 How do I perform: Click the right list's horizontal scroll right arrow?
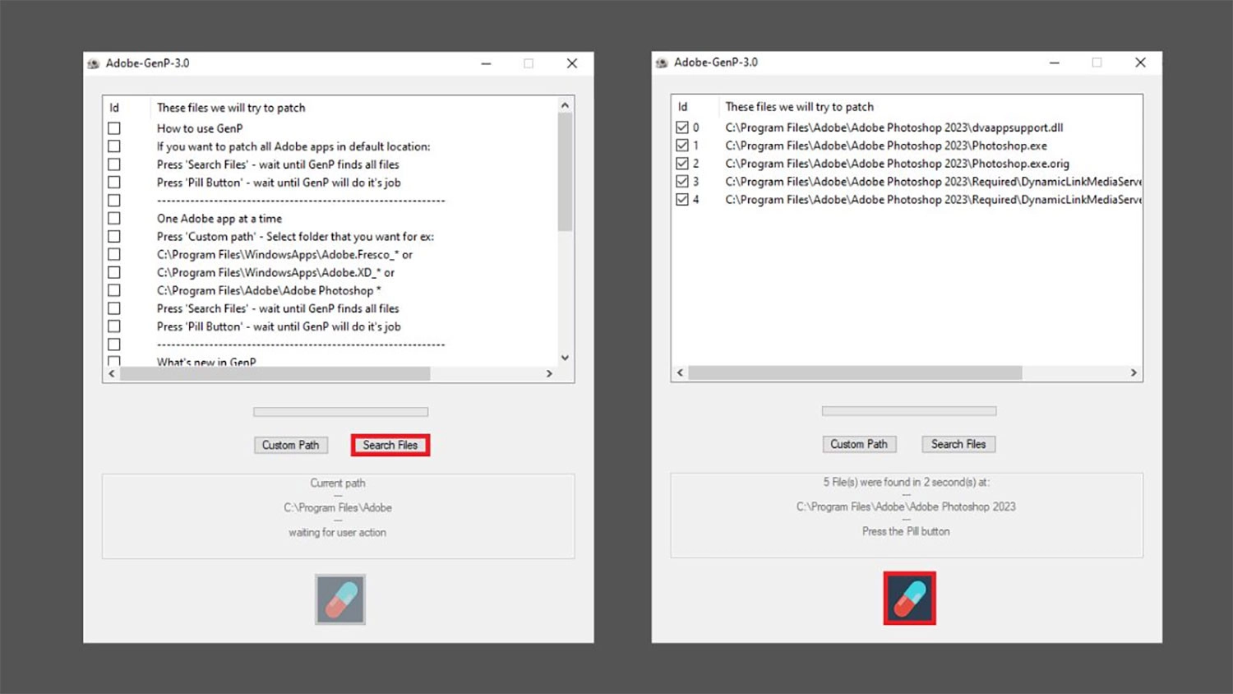tap(1134, 372)
